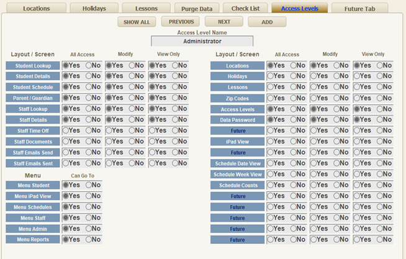
Task: Click the Parent / Guardian screen label
Action: coord(33,98)
